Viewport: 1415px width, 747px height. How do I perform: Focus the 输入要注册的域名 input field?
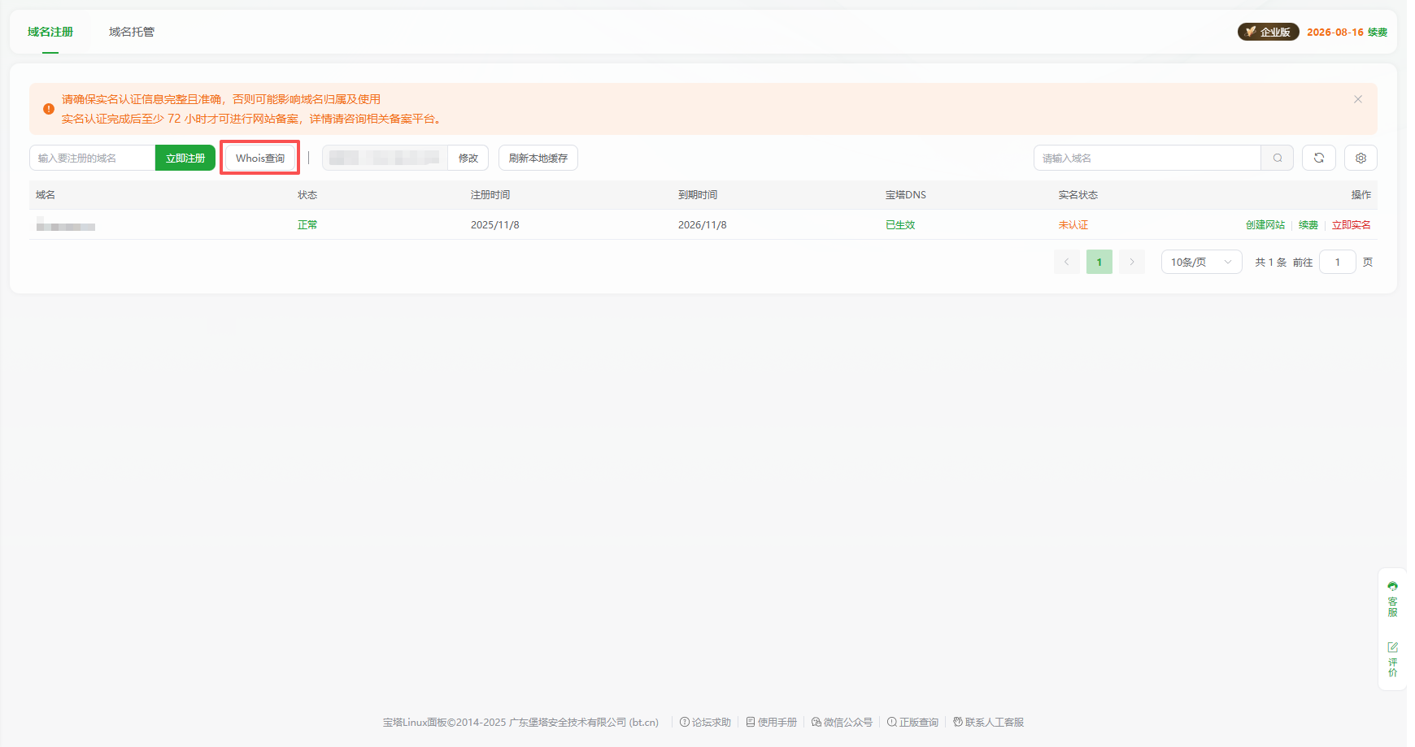[93, 158]
